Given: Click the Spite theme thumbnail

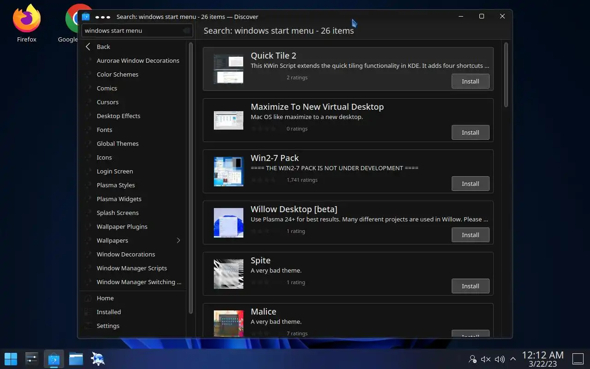Looking at the screenshot, I should point(229,274).
